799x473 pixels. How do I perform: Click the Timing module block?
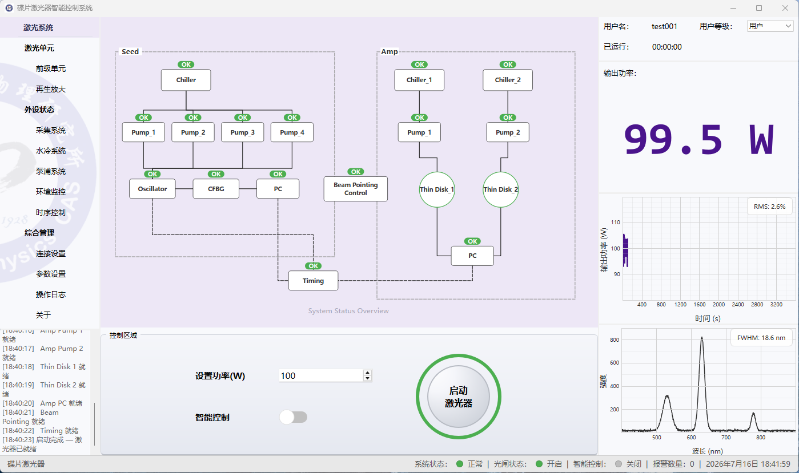tap(313, 281)
